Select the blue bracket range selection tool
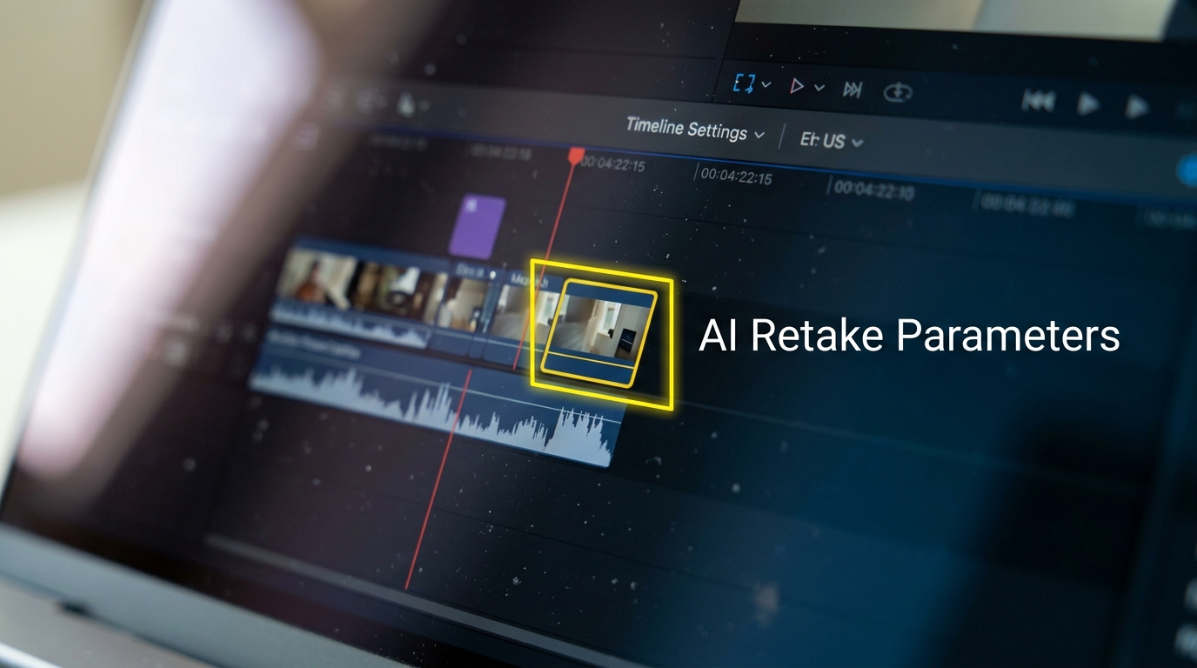 [745, 83]
